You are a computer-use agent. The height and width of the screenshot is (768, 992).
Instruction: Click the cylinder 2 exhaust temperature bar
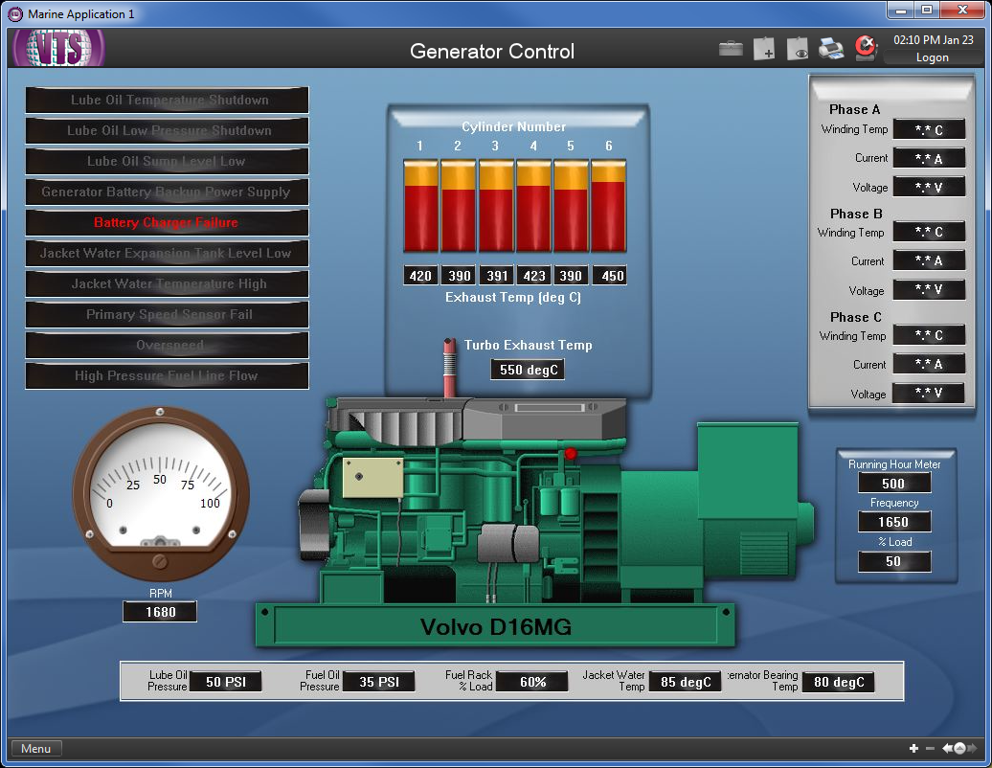pos(458,206)
